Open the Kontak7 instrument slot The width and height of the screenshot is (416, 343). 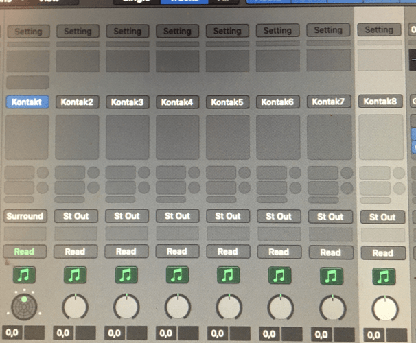point(329,102)
